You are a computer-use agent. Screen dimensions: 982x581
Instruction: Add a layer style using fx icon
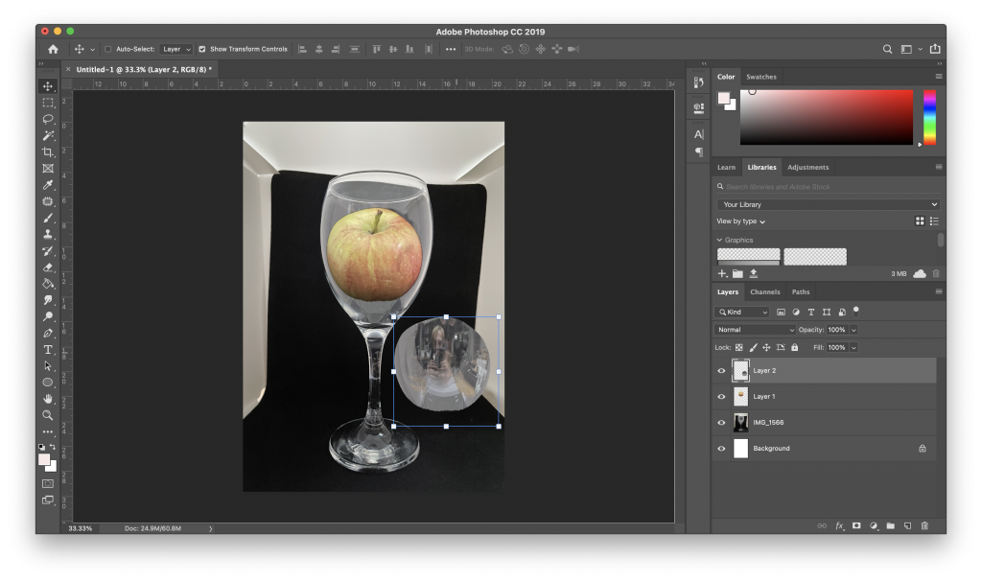(x=839, y=525)
